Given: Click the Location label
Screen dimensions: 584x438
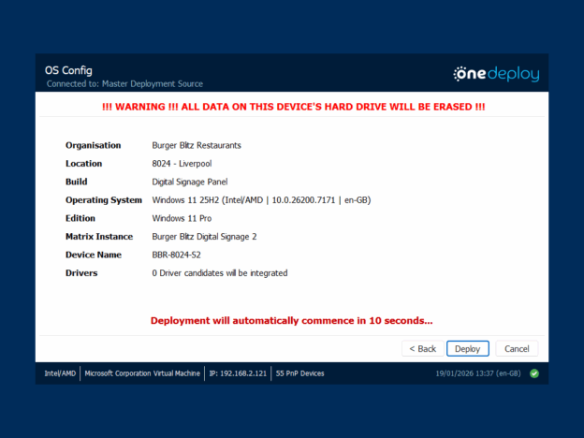Looking at the screenshot, I should [x=84, y=164].
